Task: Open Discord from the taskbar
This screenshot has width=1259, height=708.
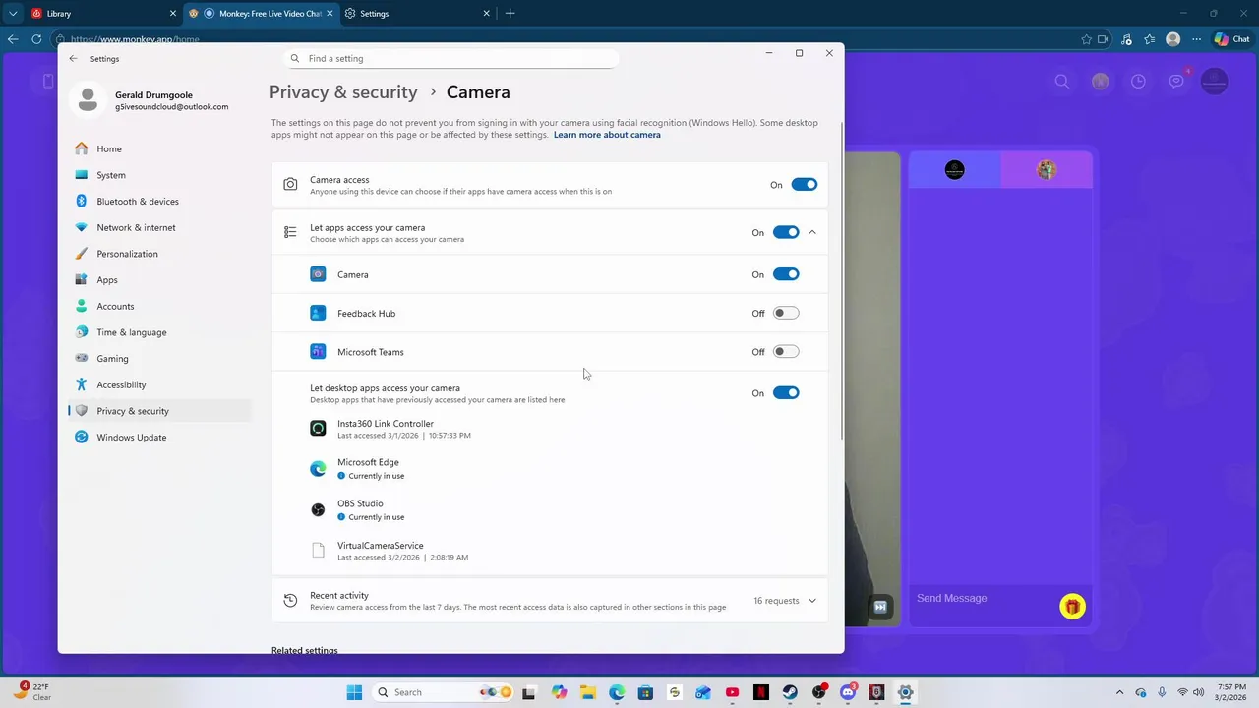Action: click(848, 692)
